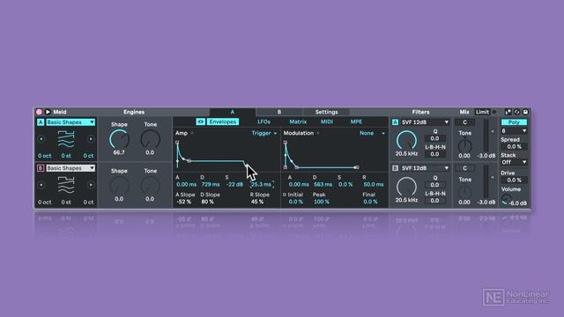Click engine B Tone knob
Screen dimensions: 564x317
pyautogui.click(x=150, y=186)
